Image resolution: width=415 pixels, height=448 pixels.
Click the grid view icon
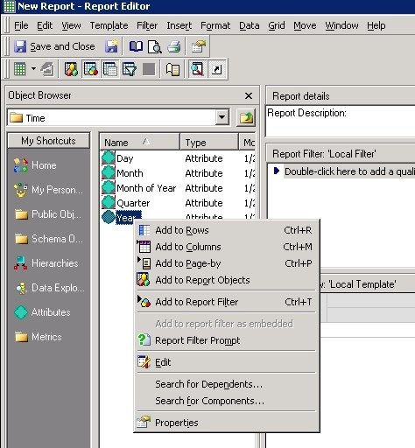pyautogui.click(x=20, y=69)
